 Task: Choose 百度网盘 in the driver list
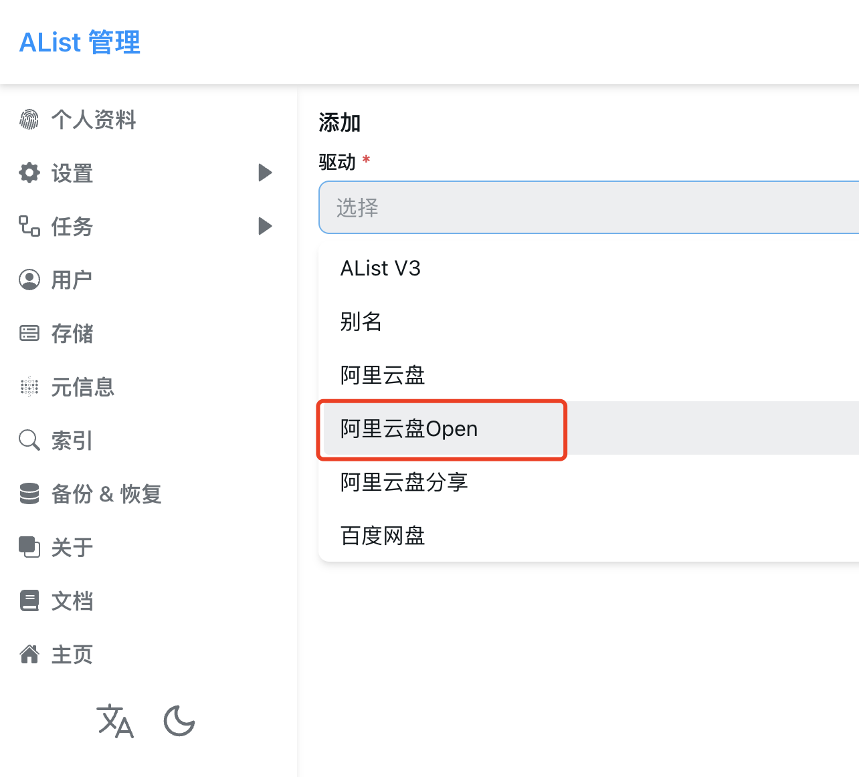(x=382, y=536)
